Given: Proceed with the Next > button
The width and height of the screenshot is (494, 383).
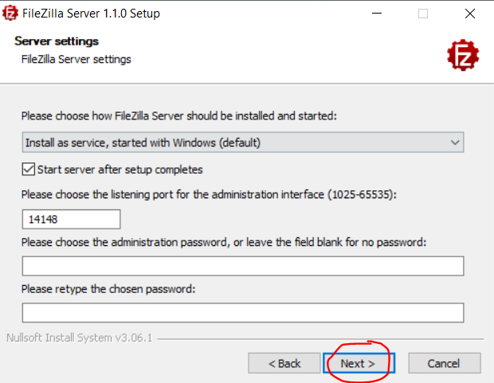Looking at the screenshot, I should pyautogui.click(x=359, y=363).
